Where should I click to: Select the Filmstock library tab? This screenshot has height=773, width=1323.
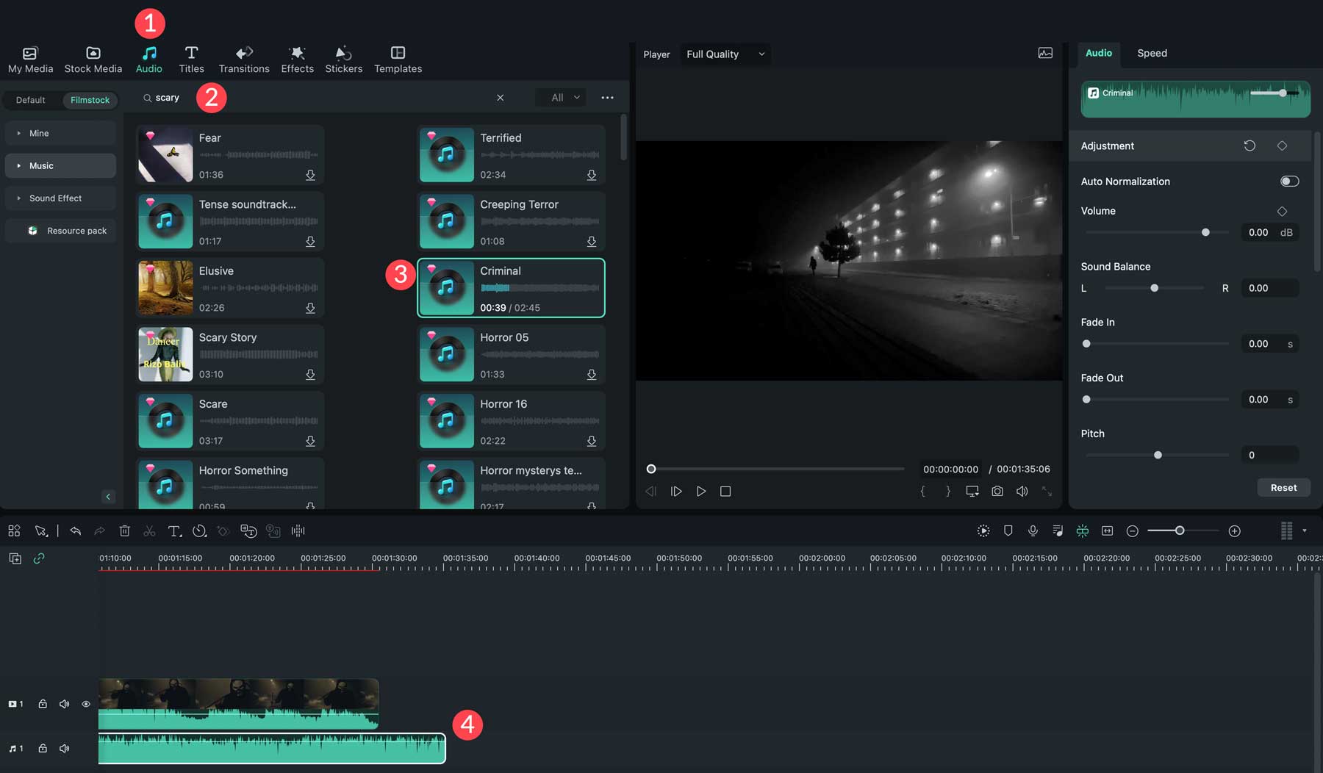coord(90,100)
